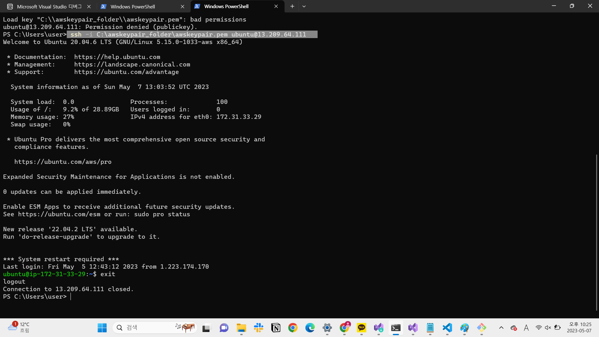
Task: Open Wi-Fi network settings in tray
Action: point(538,328)
